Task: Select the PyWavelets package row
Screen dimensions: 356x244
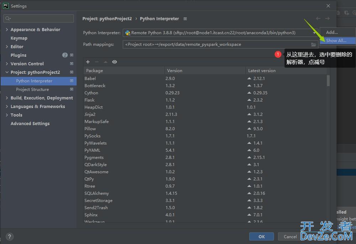Action: 205,143
